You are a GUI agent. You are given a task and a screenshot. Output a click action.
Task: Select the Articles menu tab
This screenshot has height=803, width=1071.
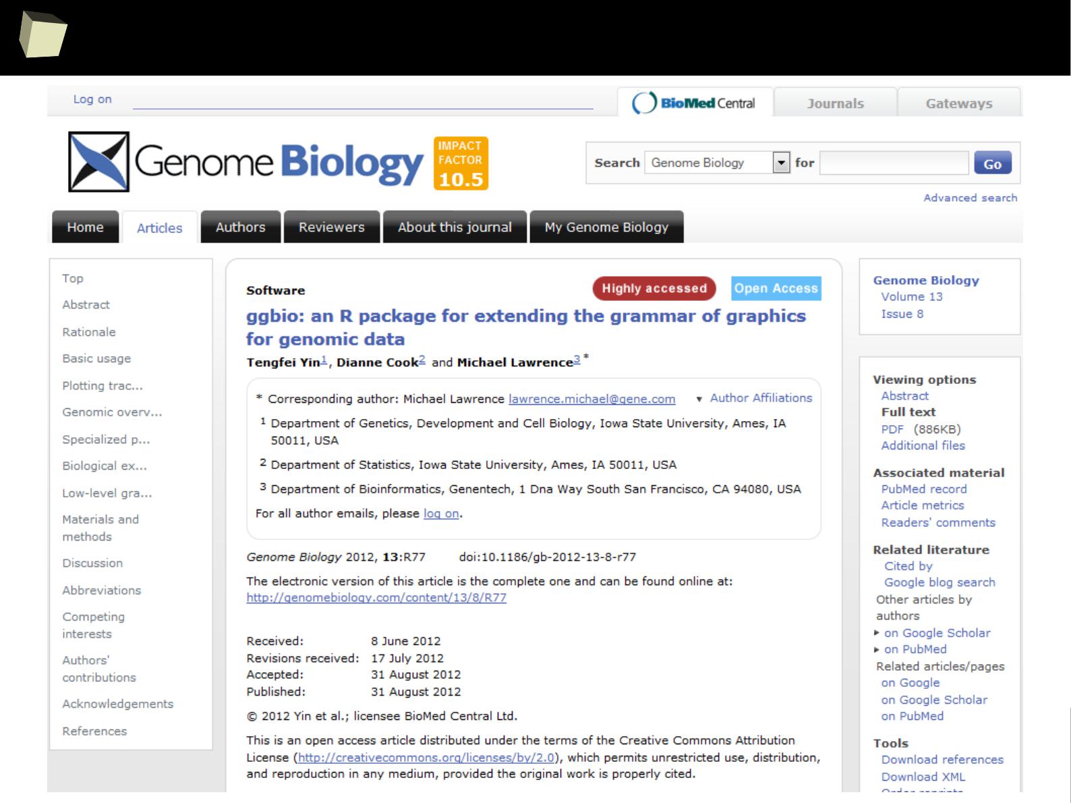click(159, 227)
